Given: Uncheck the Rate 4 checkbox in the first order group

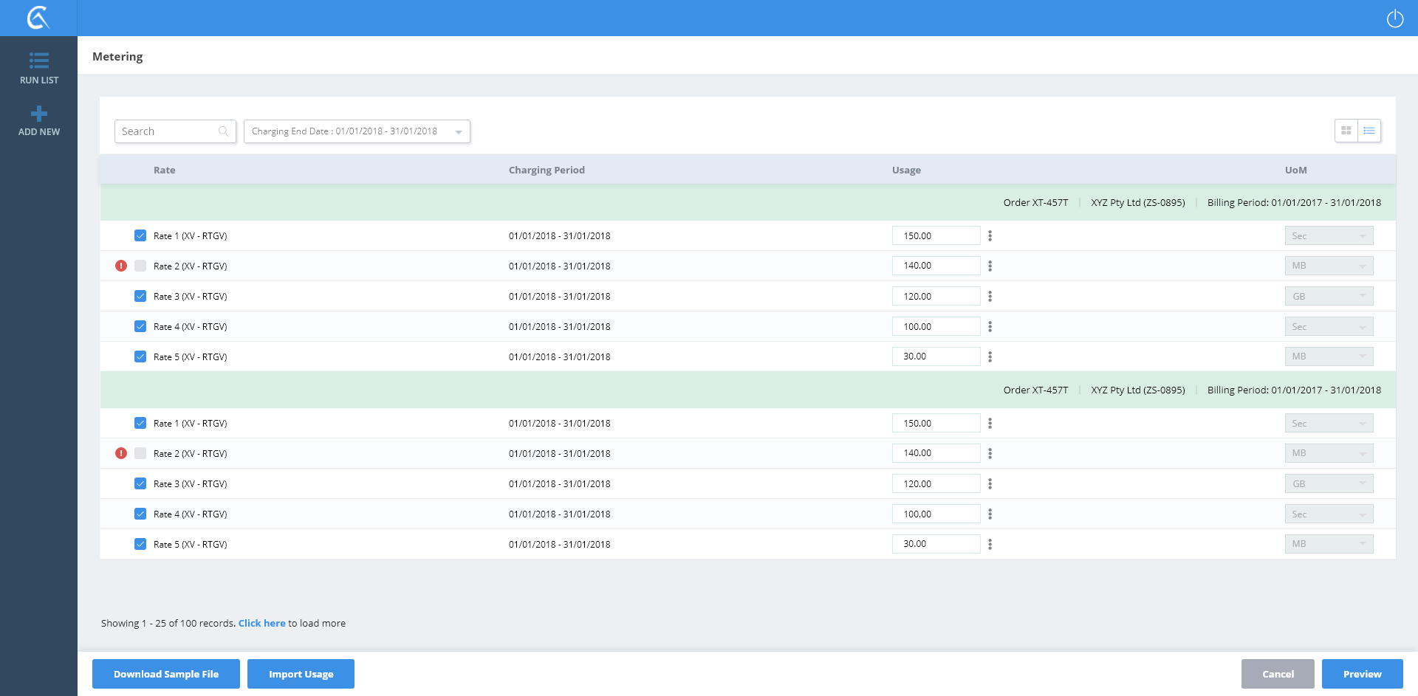Looking at the screenshot, I should tap(140, 326).
